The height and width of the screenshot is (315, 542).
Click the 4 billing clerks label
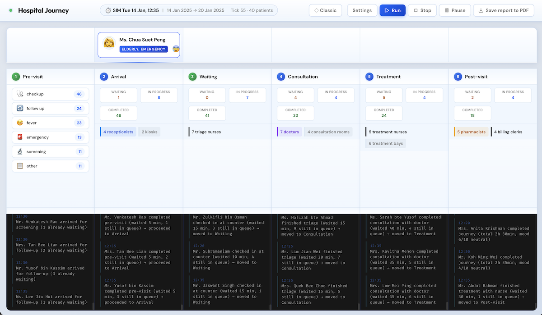(508, 132)
